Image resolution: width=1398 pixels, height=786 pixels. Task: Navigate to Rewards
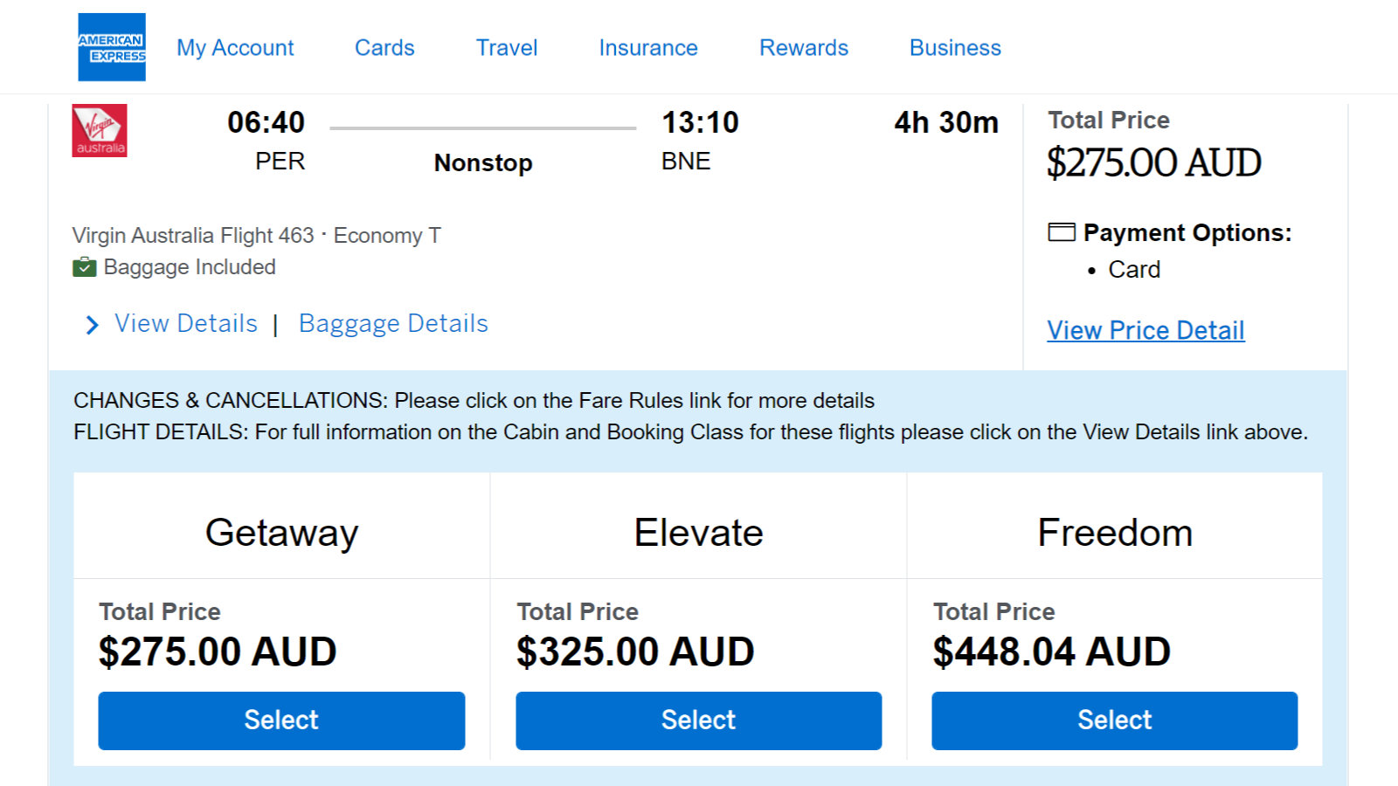tap(804, 48)
